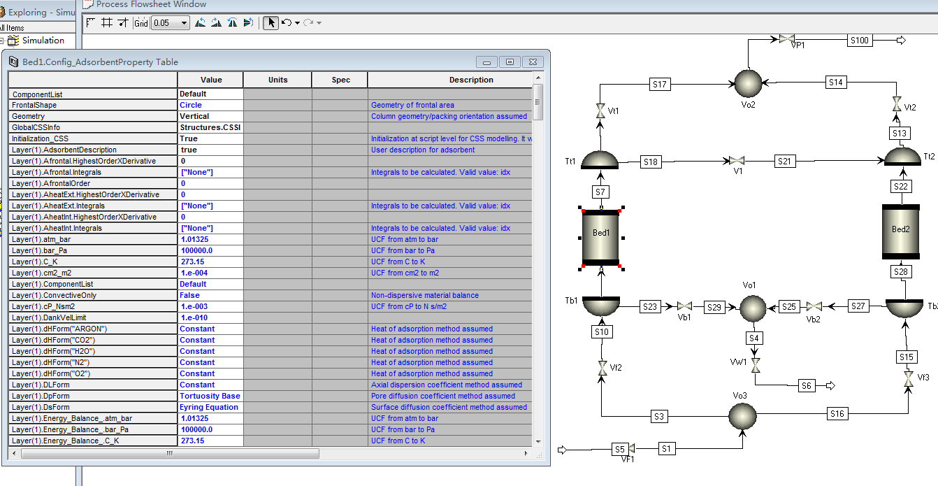Select the V1 valve between S18 and S21
Image resolution: width=938 pixels, height=486 pixels.
point(737,162)
